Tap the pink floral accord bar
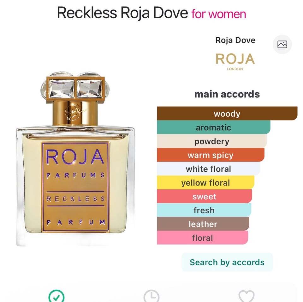The height and width of the screenshot is (302, 303). tap(203, 237)
